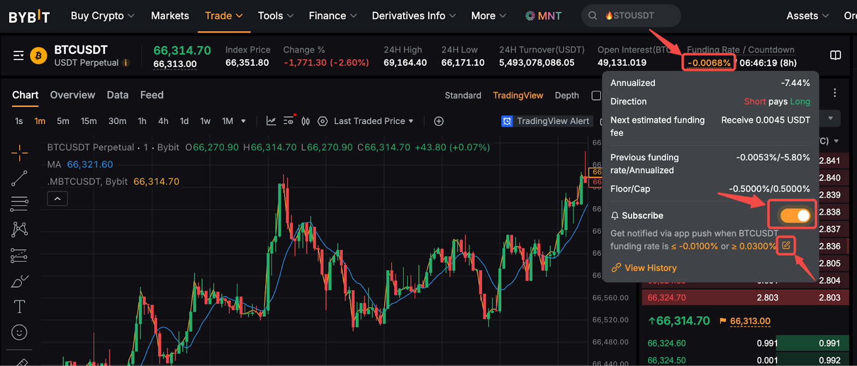Click the candlestick chart type icon

[x=305, y=121]
